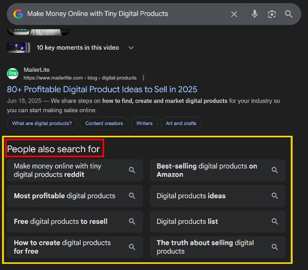The width and height of the screenshot is (308, 270).
Task: Open three-dot menu beside MailerLite URL
Action: (144, 78)
